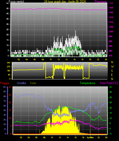119x141 pixels.
Task: Click the red 20 rain axis value
Action: [10, 103]
